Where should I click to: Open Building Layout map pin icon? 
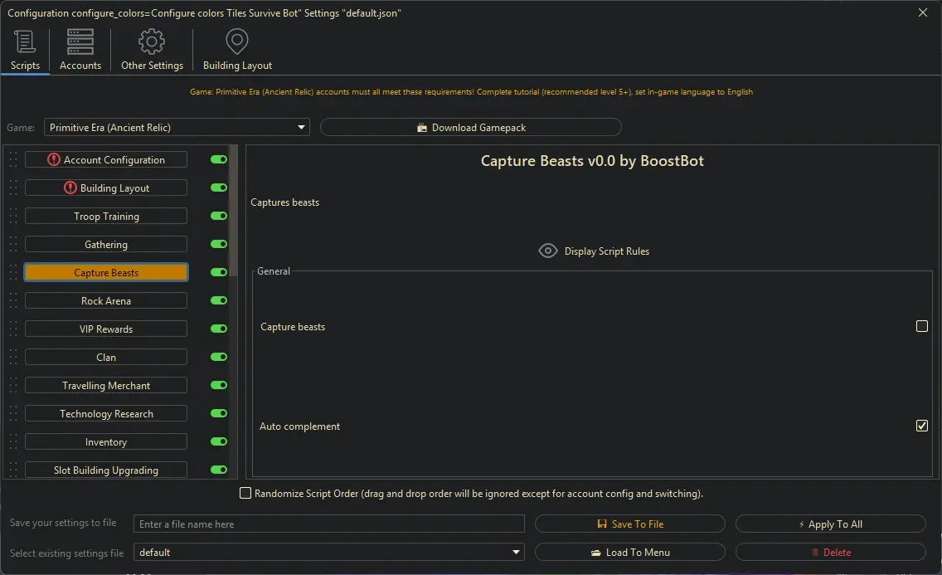(237, 41)
